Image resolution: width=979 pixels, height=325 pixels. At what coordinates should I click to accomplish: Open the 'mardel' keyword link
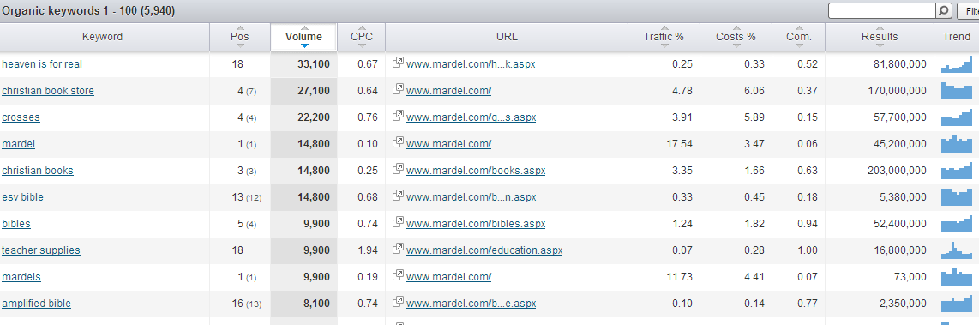coord(18,144)
